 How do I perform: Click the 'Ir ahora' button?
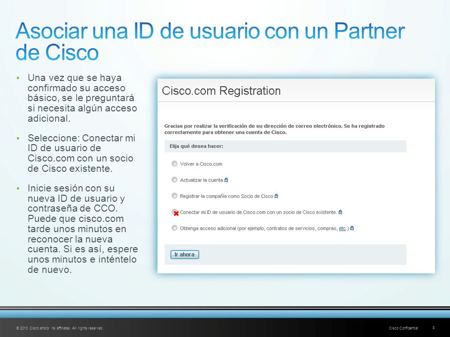coord(185,255)
